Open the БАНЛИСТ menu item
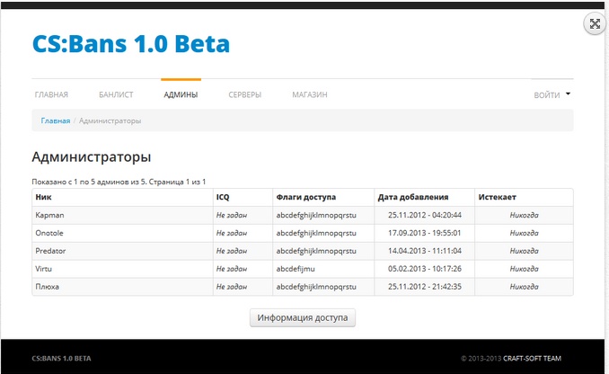 pos(116,94)
